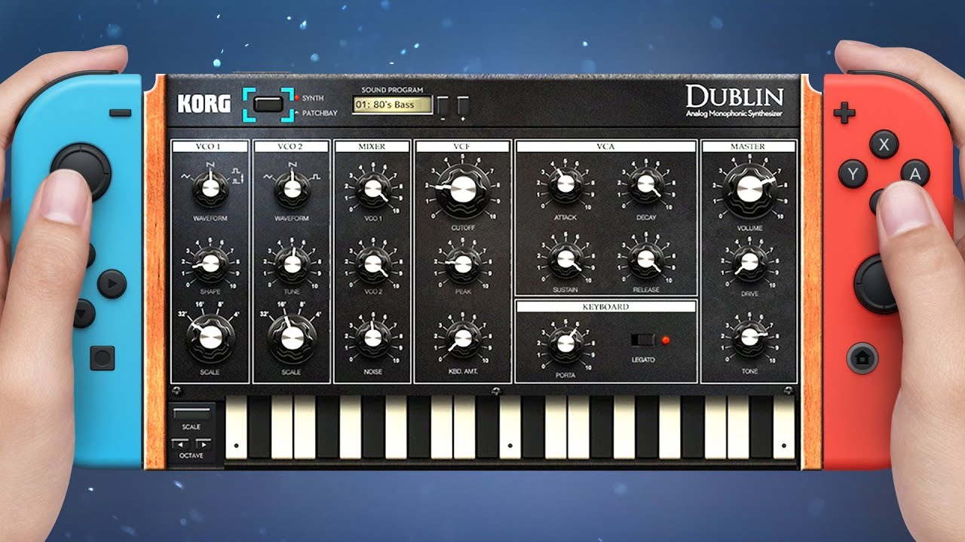Image resolution: width=965 pixels, height=542 pixels.
Task: Click the Mixer Noise knob
Action: click(x=372, y=337)
